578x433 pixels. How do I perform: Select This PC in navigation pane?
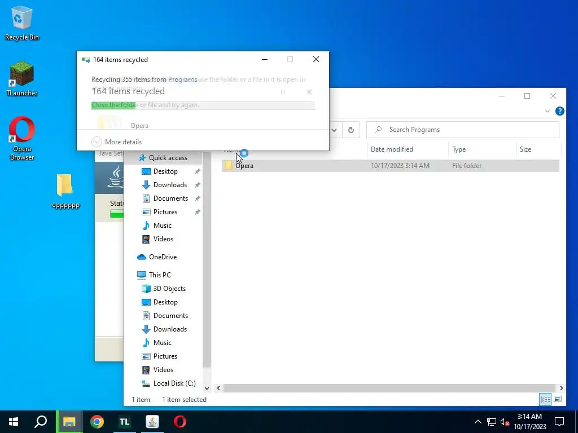tap(160, 275)
